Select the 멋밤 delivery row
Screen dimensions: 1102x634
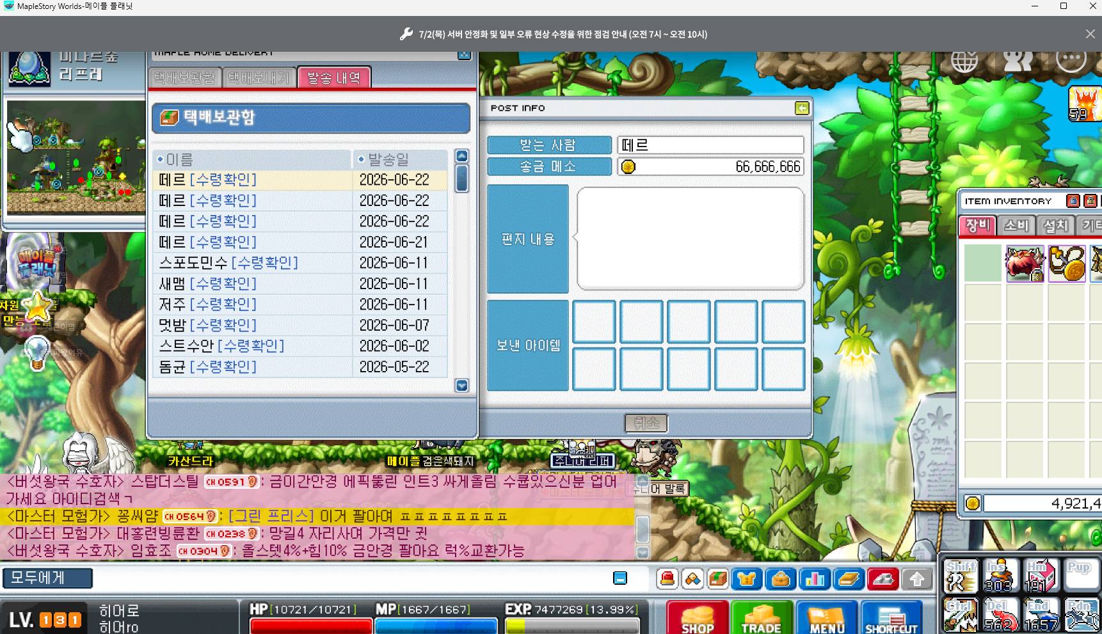point(300,325)
